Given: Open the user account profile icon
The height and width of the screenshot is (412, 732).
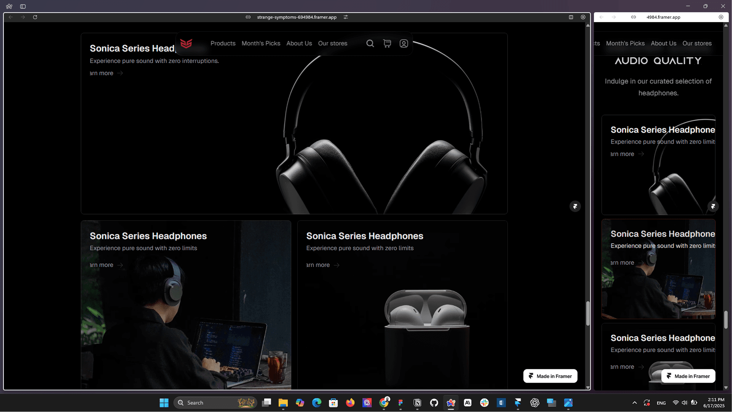Looking at the screenshot, I should [404, 43].
